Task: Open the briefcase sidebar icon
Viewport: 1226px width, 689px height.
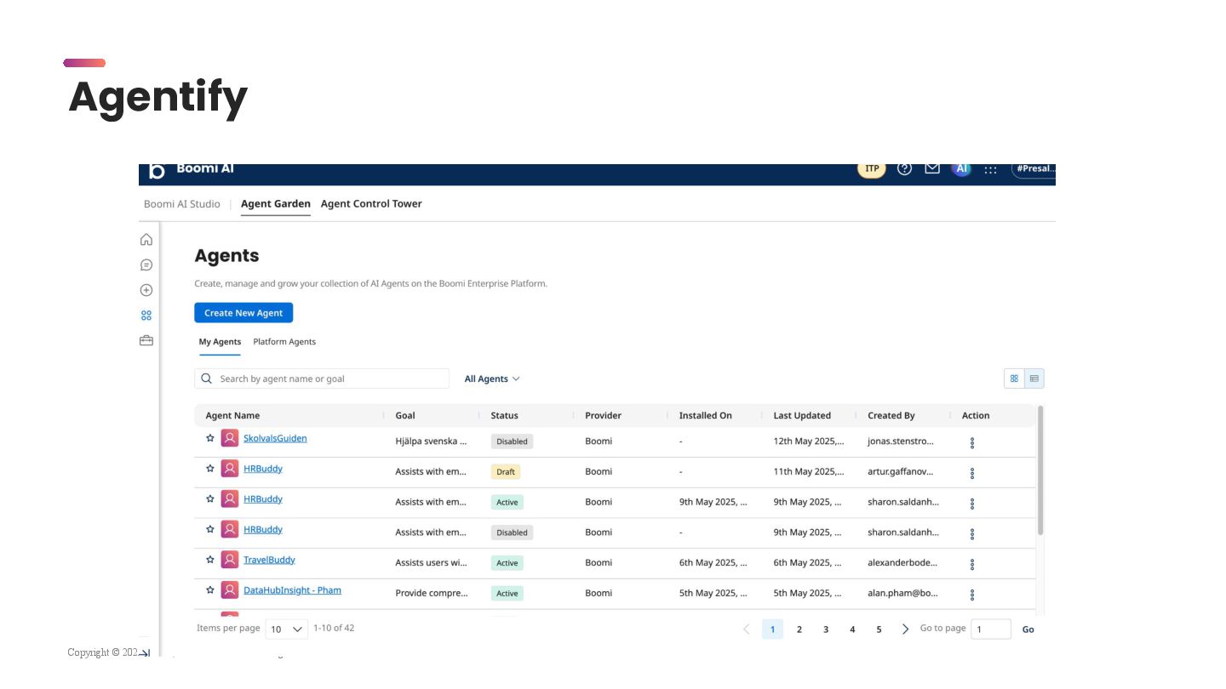Action: [146, 340]
